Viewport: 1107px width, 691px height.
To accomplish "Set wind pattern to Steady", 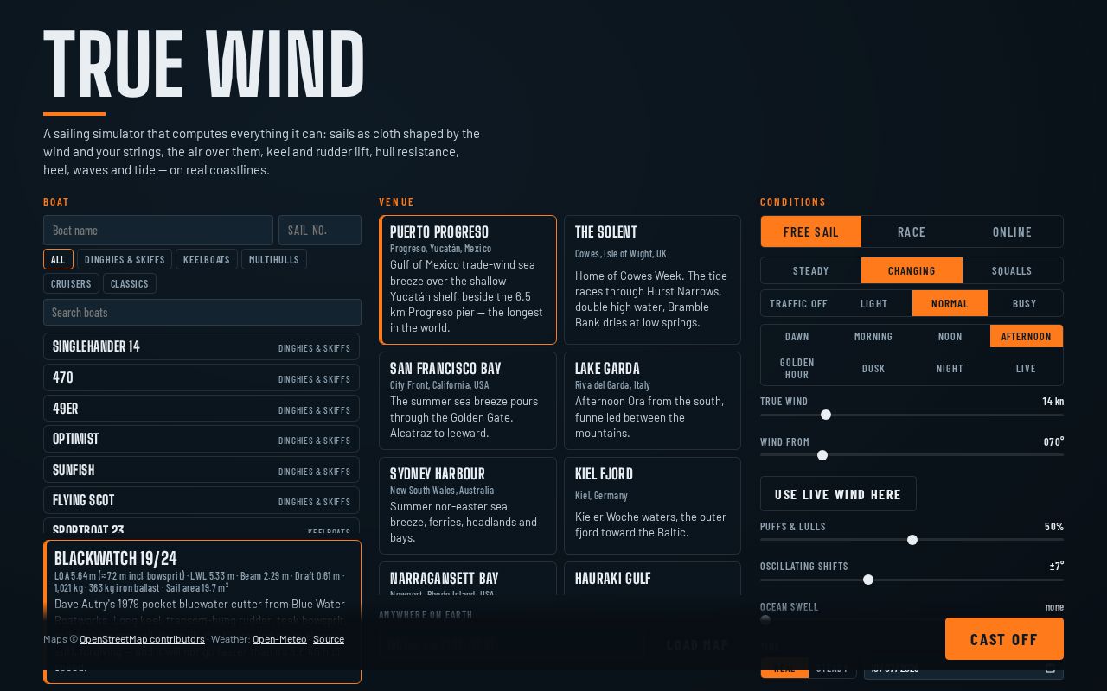I will point(811,270).
